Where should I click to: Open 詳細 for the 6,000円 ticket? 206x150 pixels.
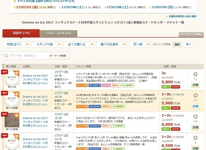click(195, 127)
